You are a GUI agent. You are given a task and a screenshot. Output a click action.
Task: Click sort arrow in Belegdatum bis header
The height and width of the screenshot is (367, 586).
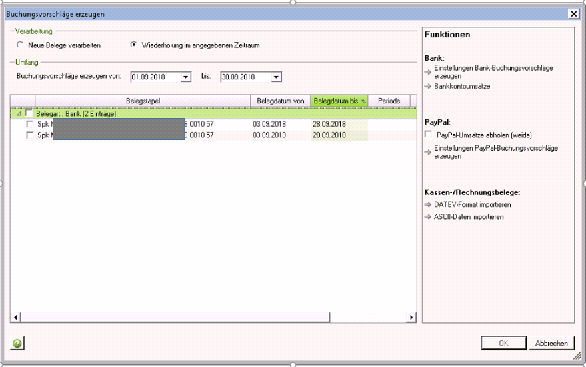(x=363, y=101)
